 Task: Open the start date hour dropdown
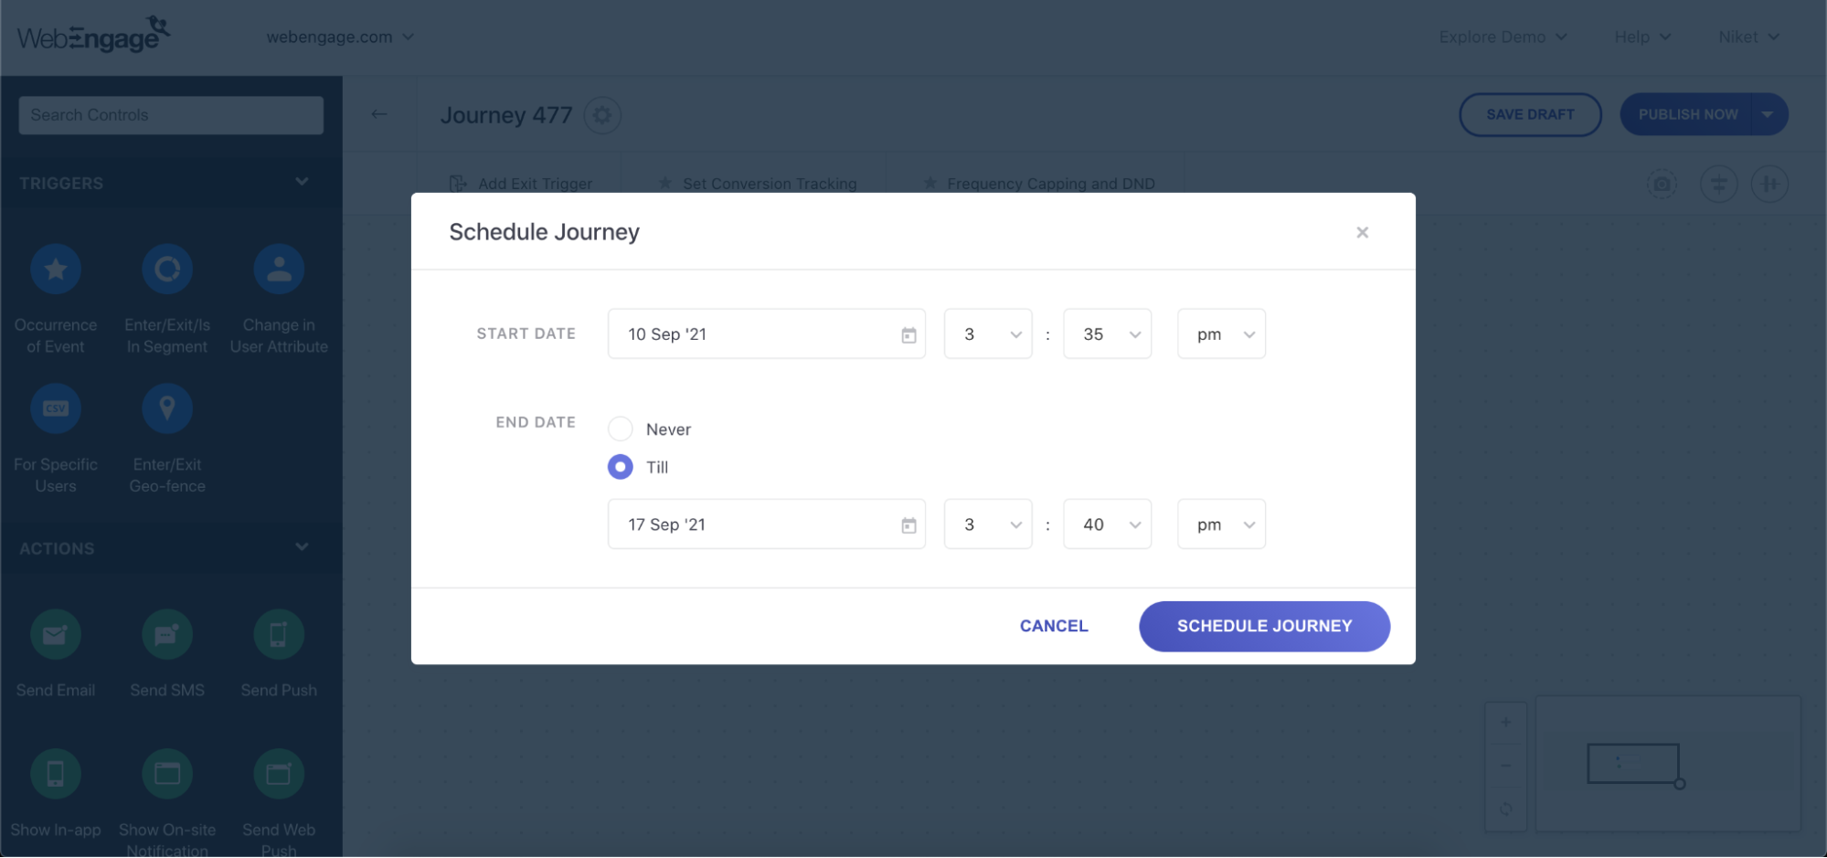pos(988,334)
